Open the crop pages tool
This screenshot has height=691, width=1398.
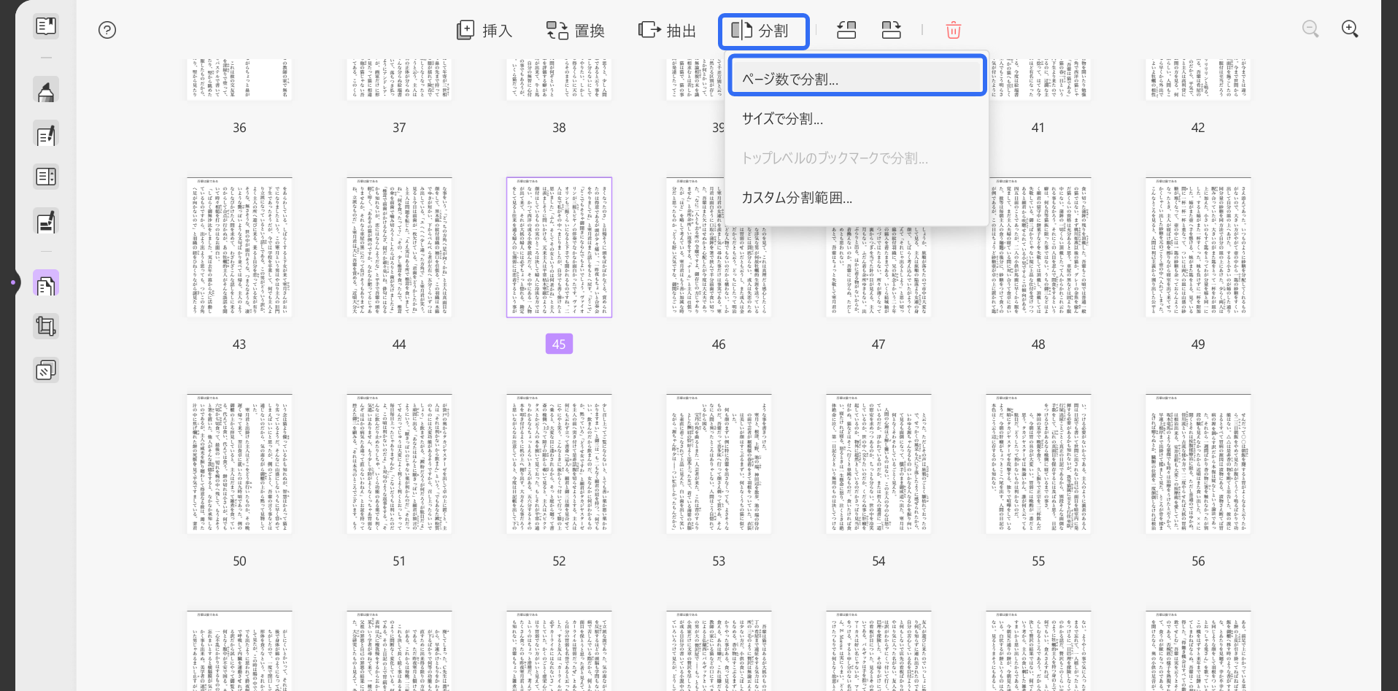[x=46, y=326]
